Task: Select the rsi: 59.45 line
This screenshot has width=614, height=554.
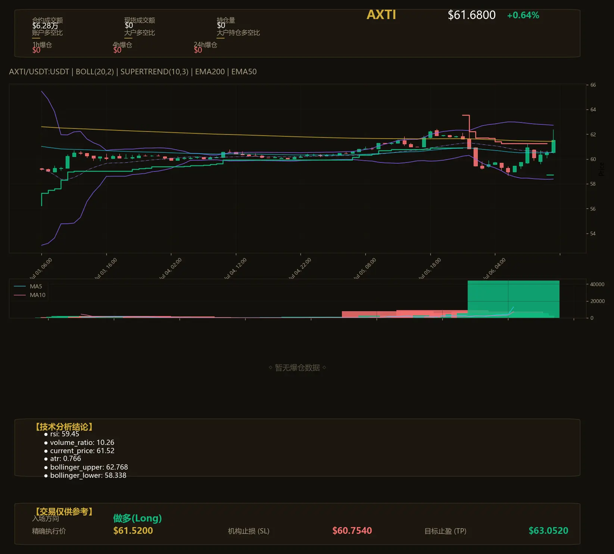Action: (x=65, y=434)
